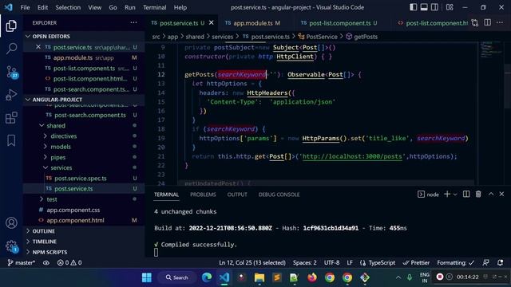Open the Accounts menu icon

[x=11, y=223]
